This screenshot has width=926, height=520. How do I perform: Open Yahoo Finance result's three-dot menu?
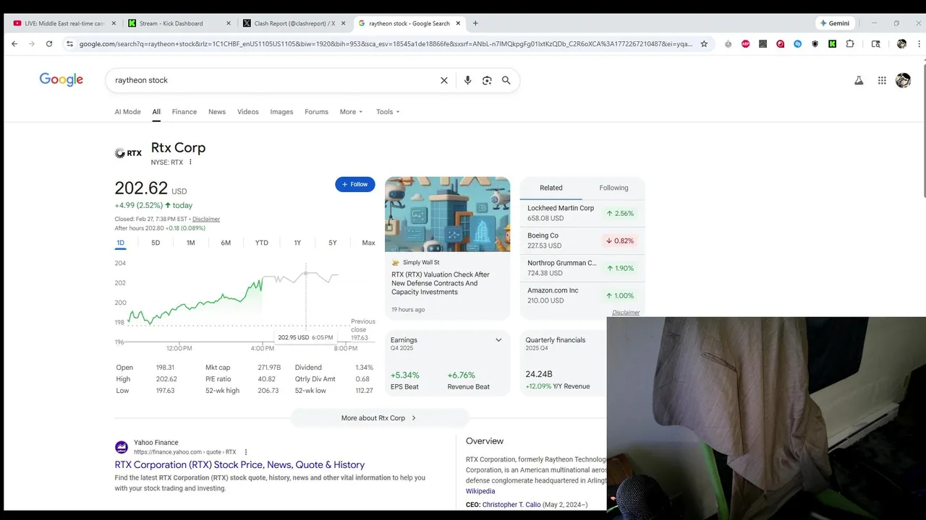coord(246,452)
